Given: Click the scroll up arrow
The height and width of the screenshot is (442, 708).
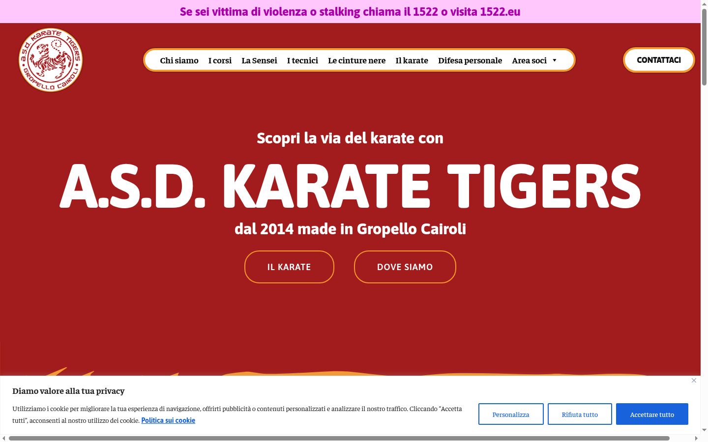Looking at the screenshot, I should tap(704, 3).
